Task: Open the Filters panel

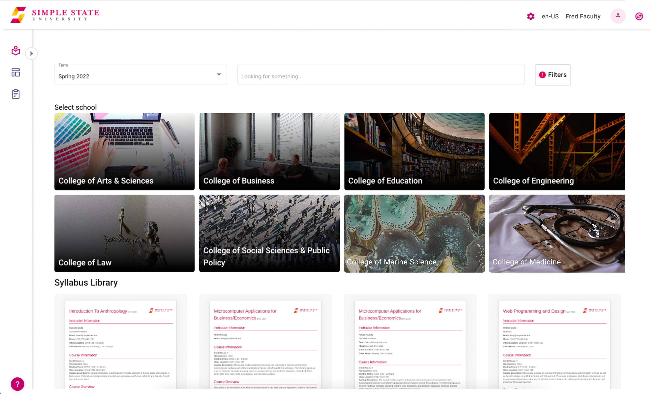Action: coord(552,75)
